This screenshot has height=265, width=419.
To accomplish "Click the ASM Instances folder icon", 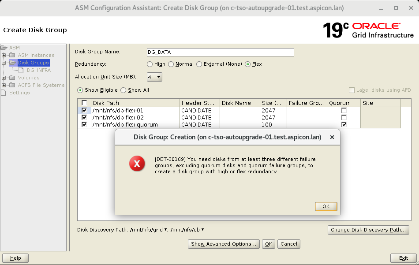I will pyautogui.click(x=12, y=55).
